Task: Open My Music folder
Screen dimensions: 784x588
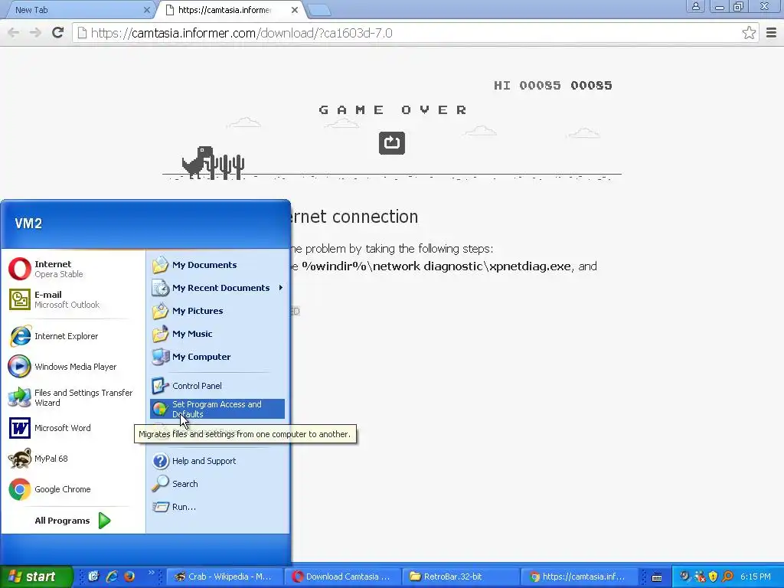Action: coord(217,334)
